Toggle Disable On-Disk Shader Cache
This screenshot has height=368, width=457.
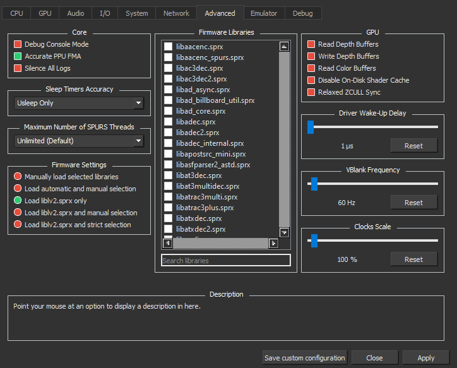[x=311, y=80]
